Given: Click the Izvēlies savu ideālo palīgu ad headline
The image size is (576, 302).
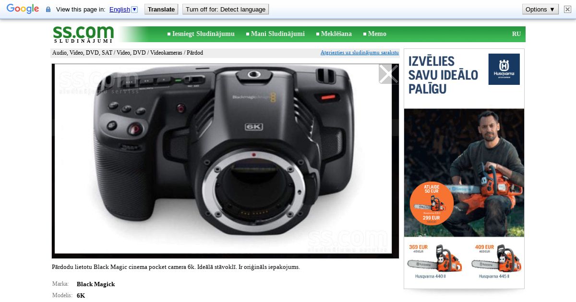Looking at the screenshot, I should pyautogui.click(x=444, y=75).
